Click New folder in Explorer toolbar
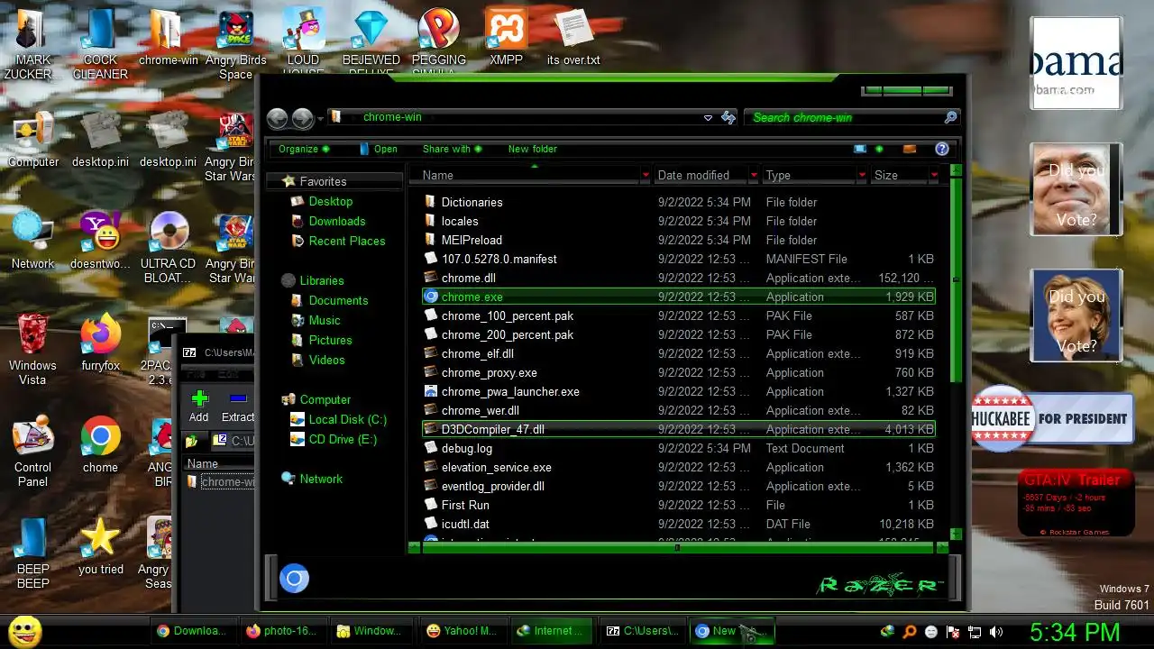The width and height of the screenshot is (1154, 649). point(533,149)
